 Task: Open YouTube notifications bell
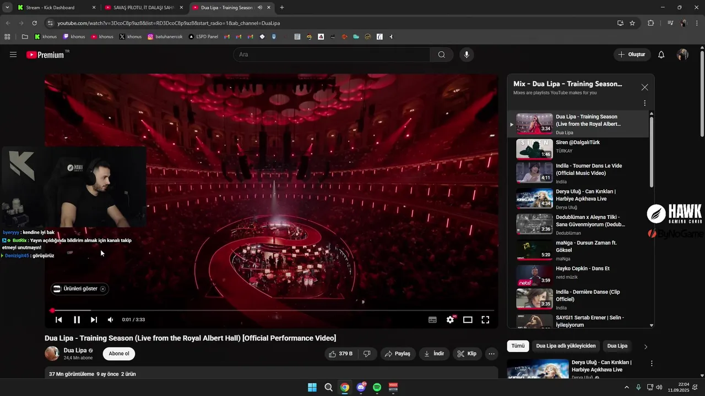click(661, 54)
